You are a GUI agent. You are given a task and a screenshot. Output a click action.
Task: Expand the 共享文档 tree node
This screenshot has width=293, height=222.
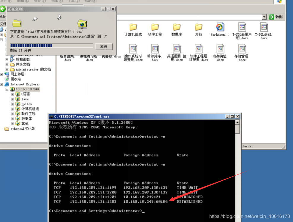pos(7,64)
